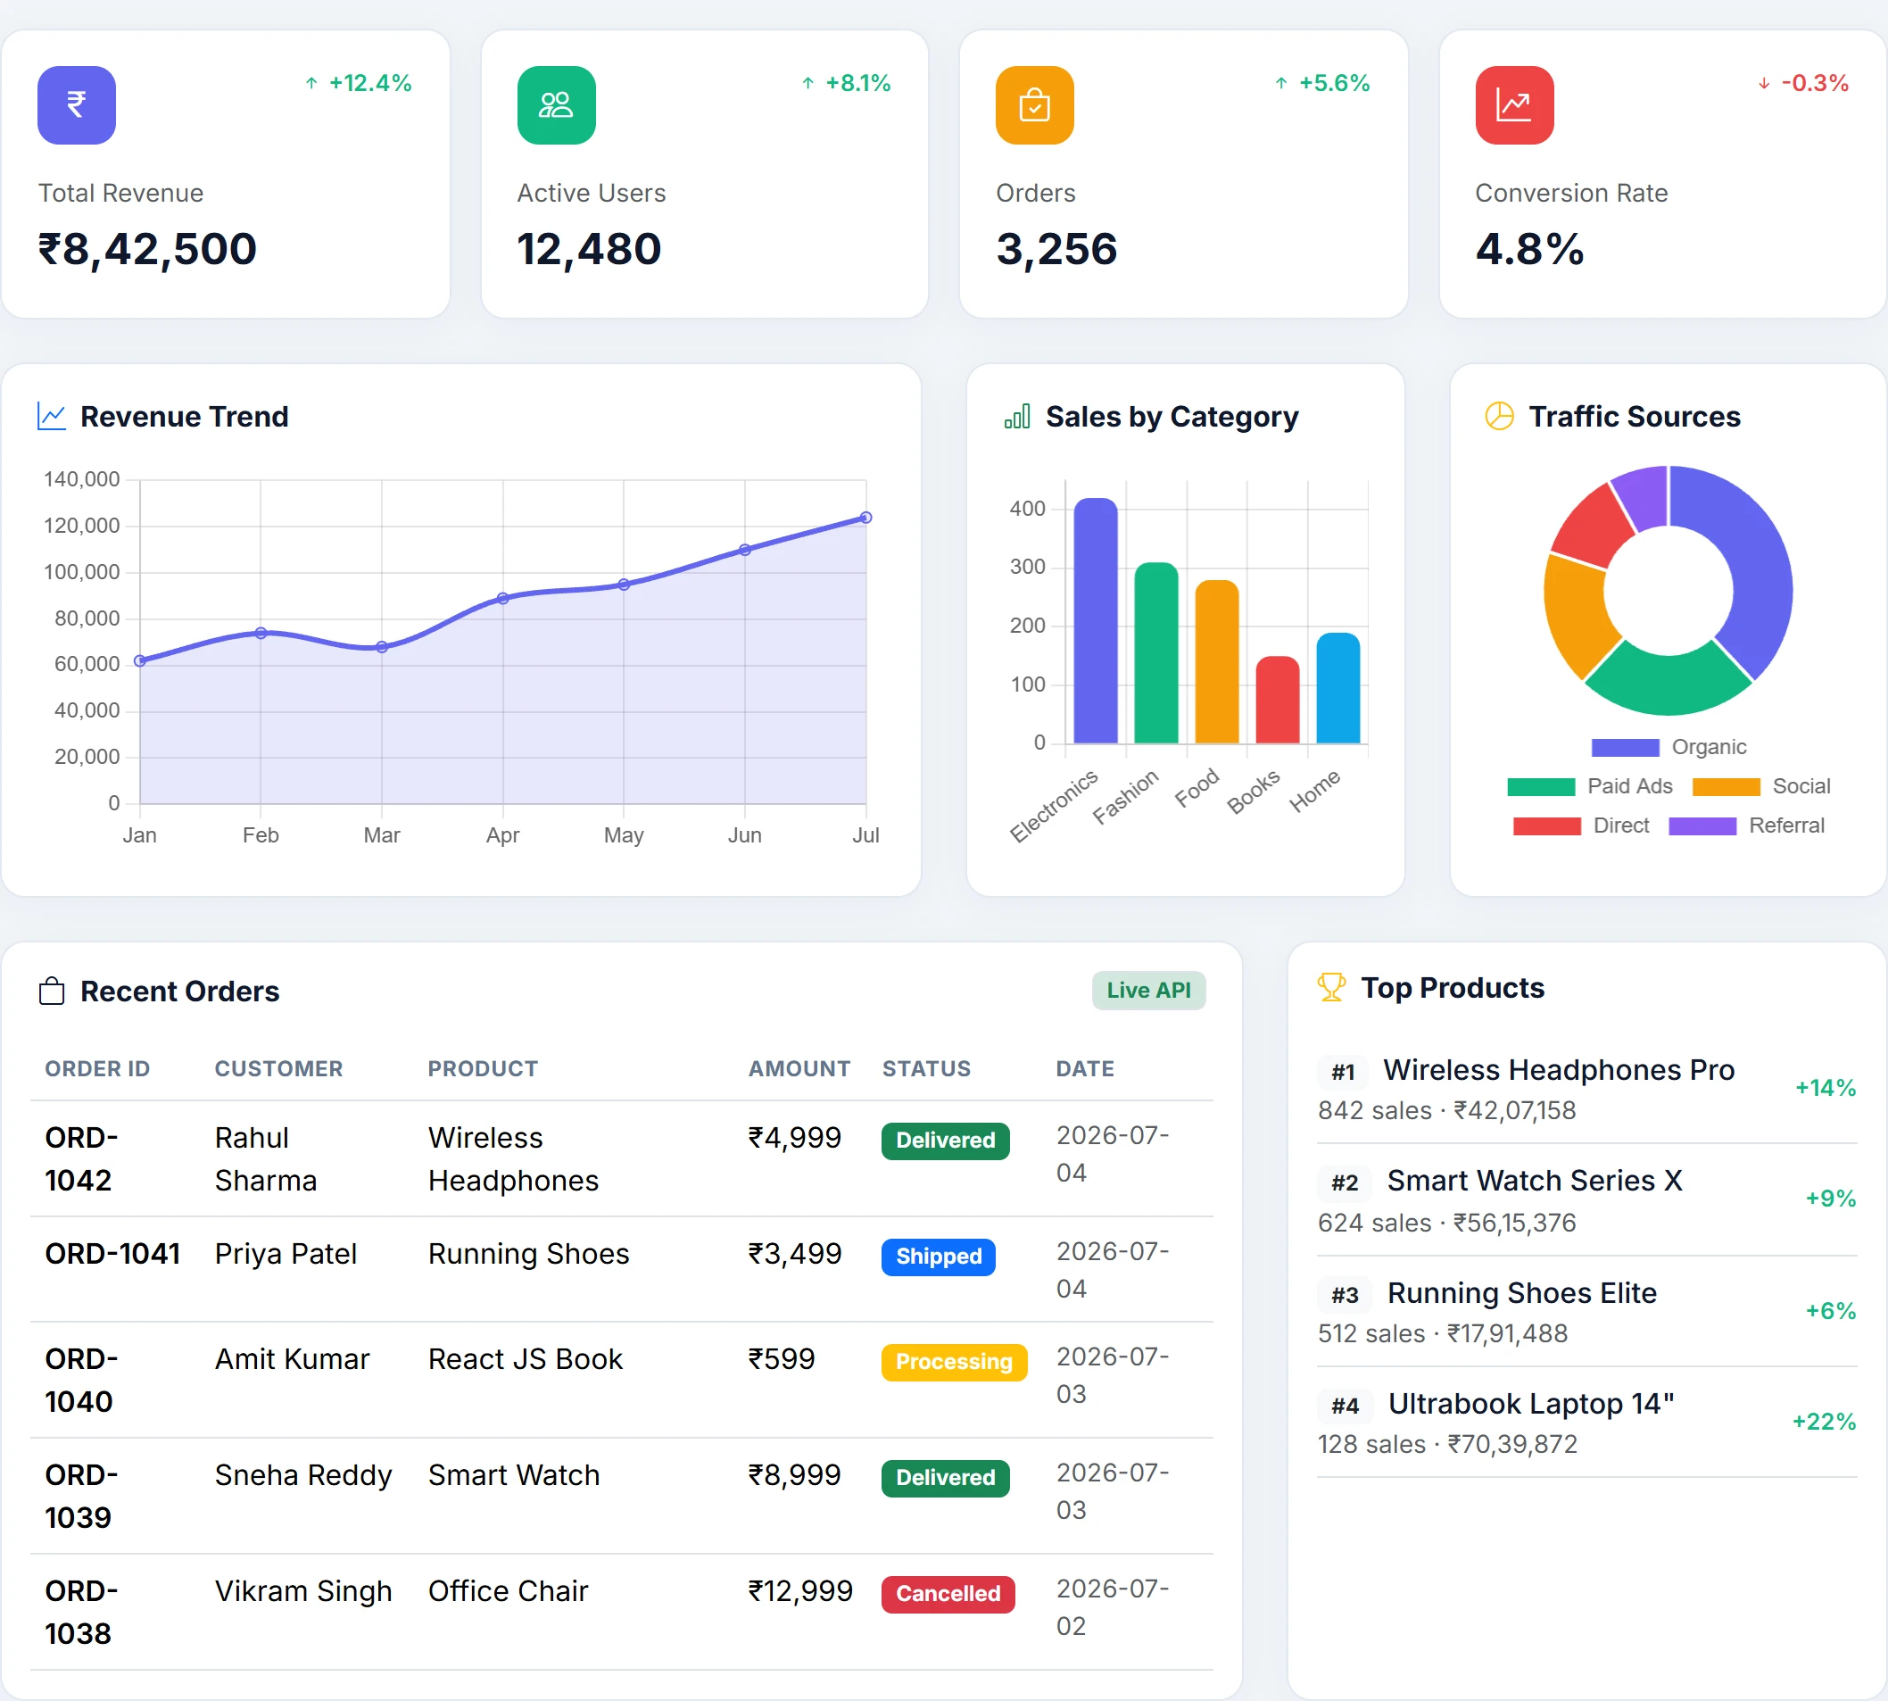The width and height of the screenshot is (1888, 1701).
Task: Click the ORDER ID column header
Action: pyautogui.click(x=97, y=1068)
